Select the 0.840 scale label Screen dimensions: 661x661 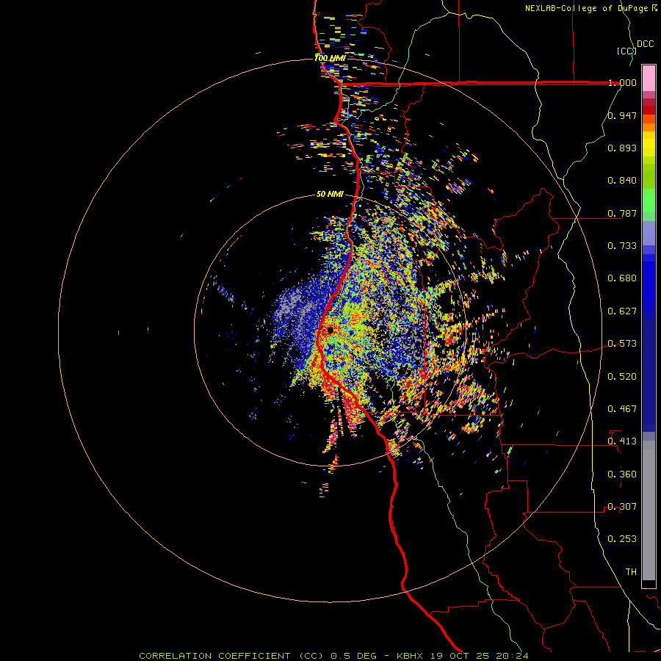tap(622, 181)
